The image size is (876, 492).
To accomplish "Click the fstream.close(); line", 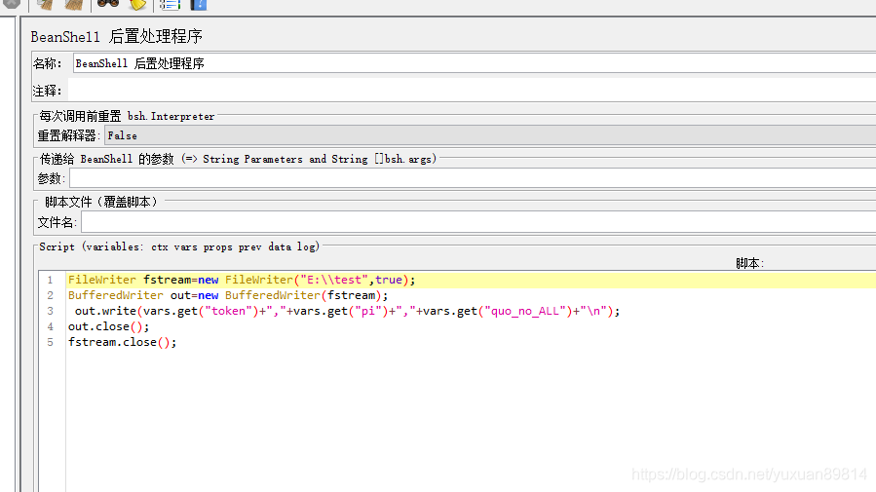I will tap(122, 342).
